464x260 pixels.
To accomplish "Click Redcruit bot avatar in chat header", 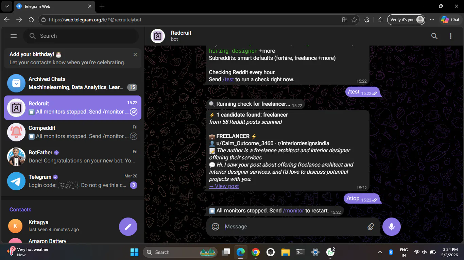I will pos(158,36).
